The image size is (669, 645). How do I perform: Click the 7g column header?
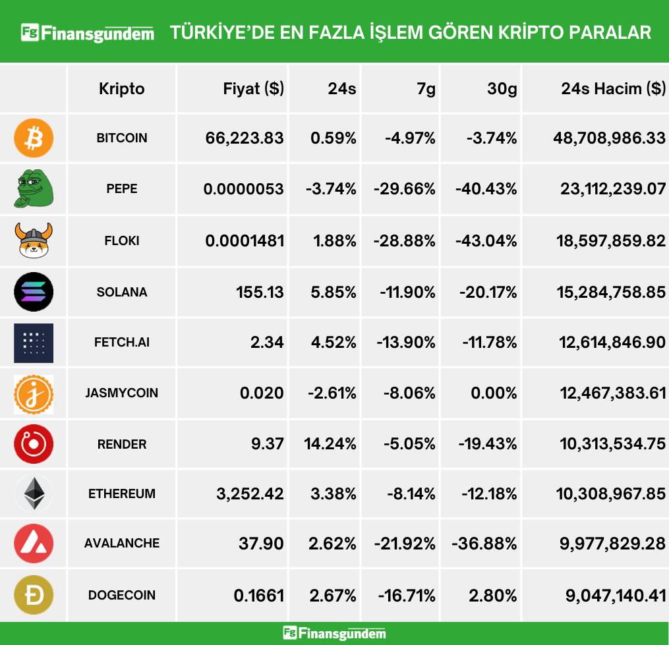coord(426,89)
